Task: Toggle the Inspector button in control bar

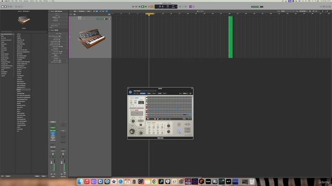Action: [5, 7]
